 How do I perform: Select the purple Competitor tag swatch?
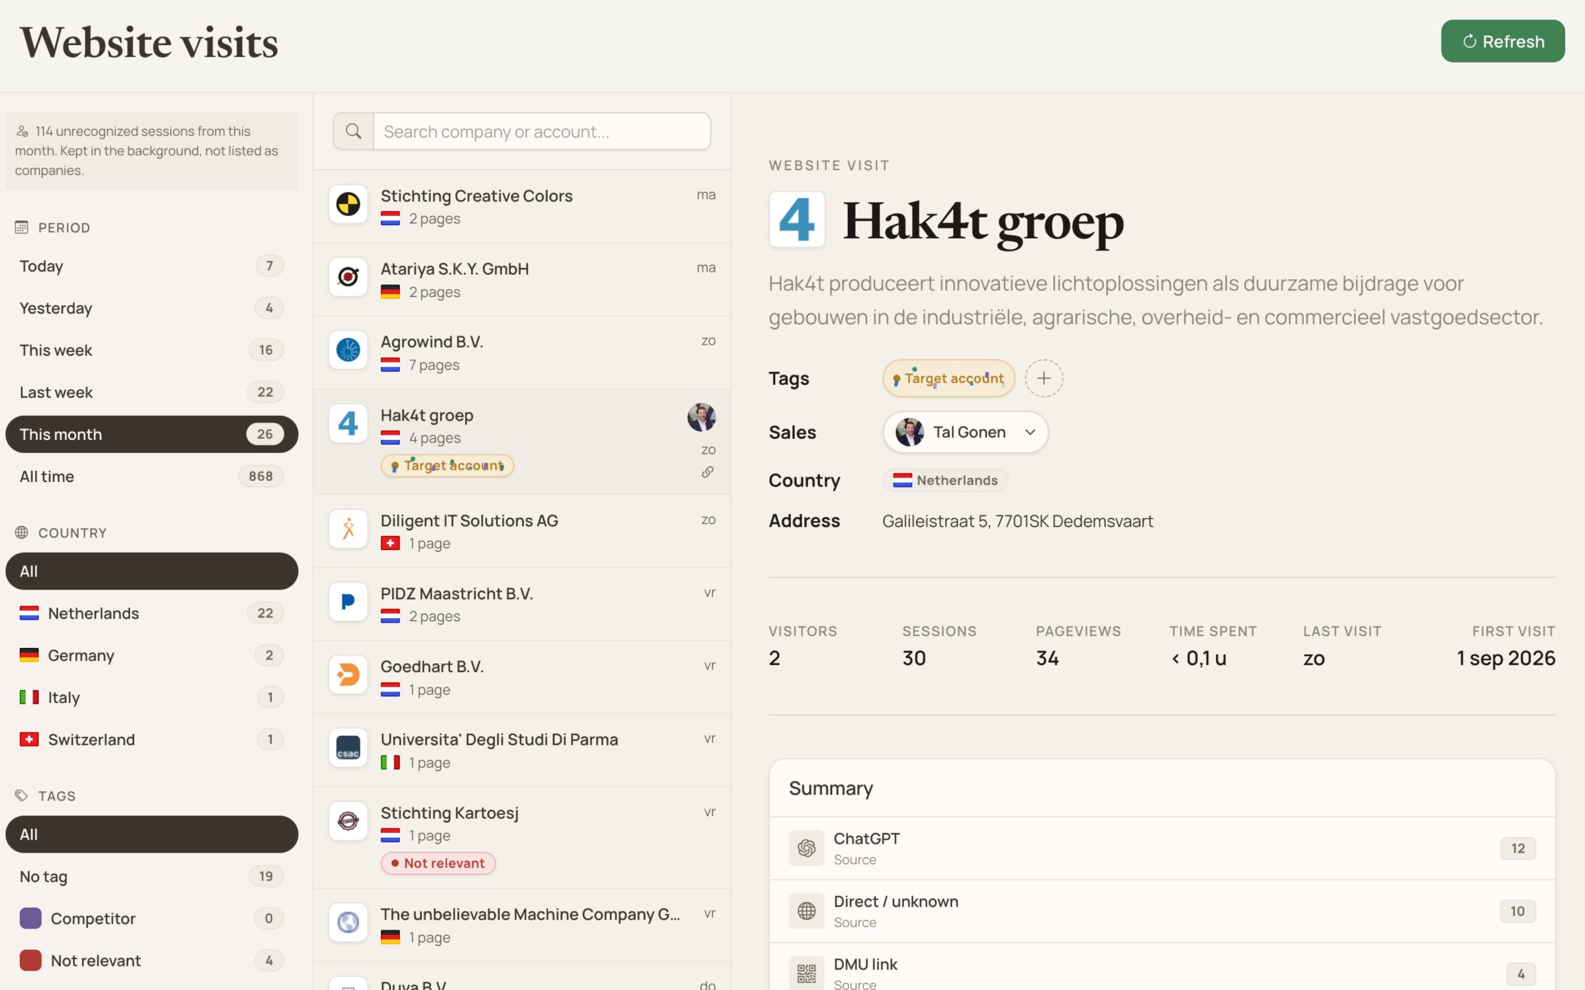(30, 918)
